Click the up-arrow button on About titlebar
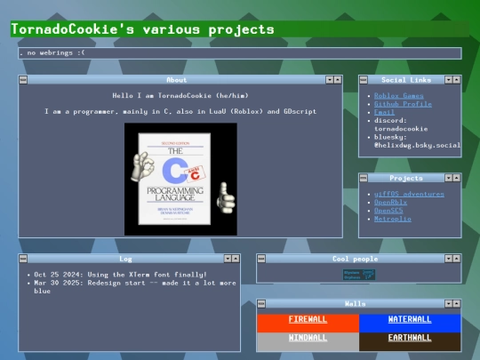Image resolution: width=480 pixels, height=360 pixels. coord(338,80)
